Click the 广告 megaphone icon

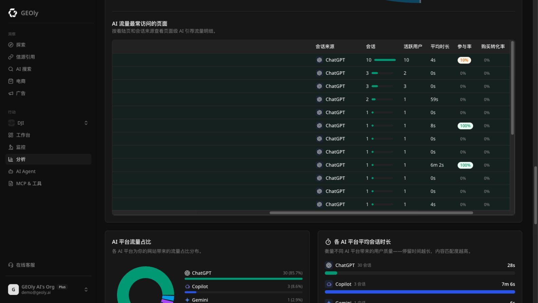[x=11, y=93]
